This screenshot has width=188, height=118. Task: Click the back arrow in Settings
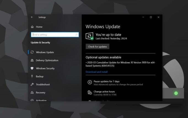coord(32,17)
